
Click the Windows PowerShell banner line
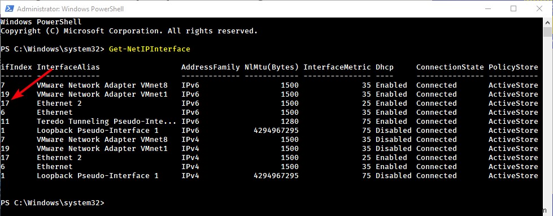coord(41,22)
